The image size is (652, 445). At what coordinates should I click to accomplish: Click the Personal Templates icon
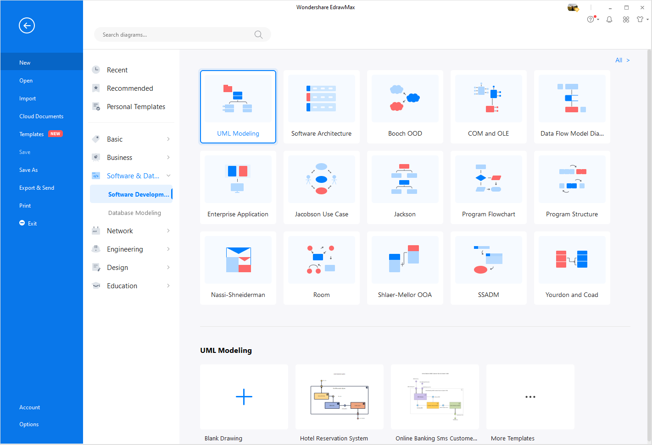pos(96,106)
